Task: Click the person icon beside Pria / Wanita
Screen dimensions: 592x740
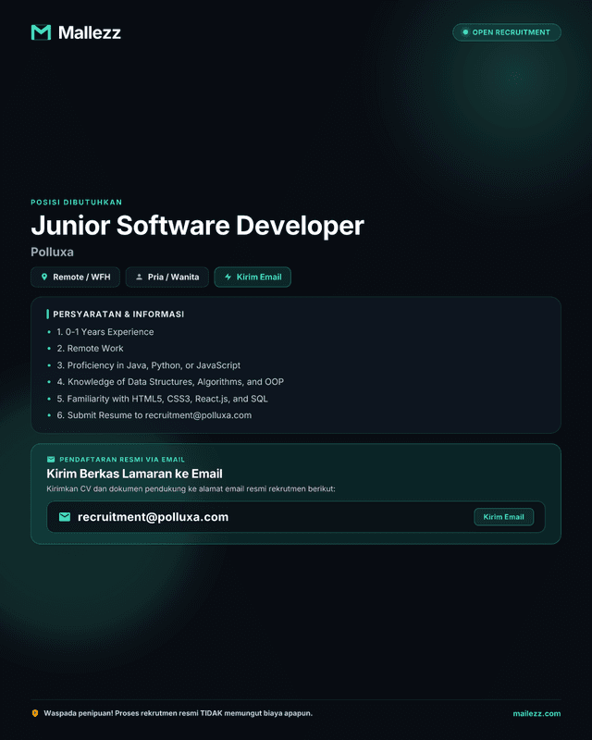Action: click(x=140, y=277)
